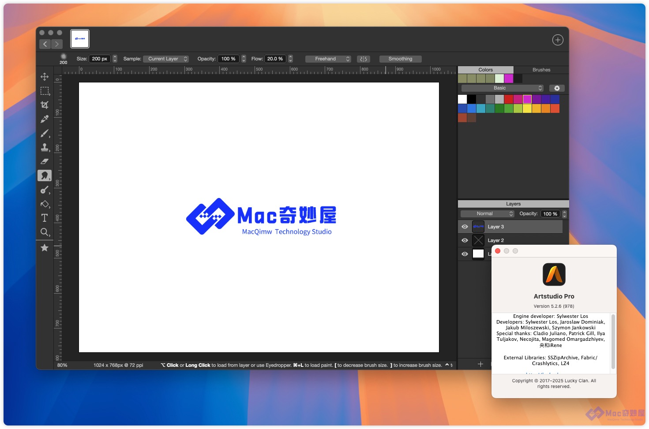Select the Layer 2 row
The width and height of the screenshot is (649, 429).
(510, 240)
